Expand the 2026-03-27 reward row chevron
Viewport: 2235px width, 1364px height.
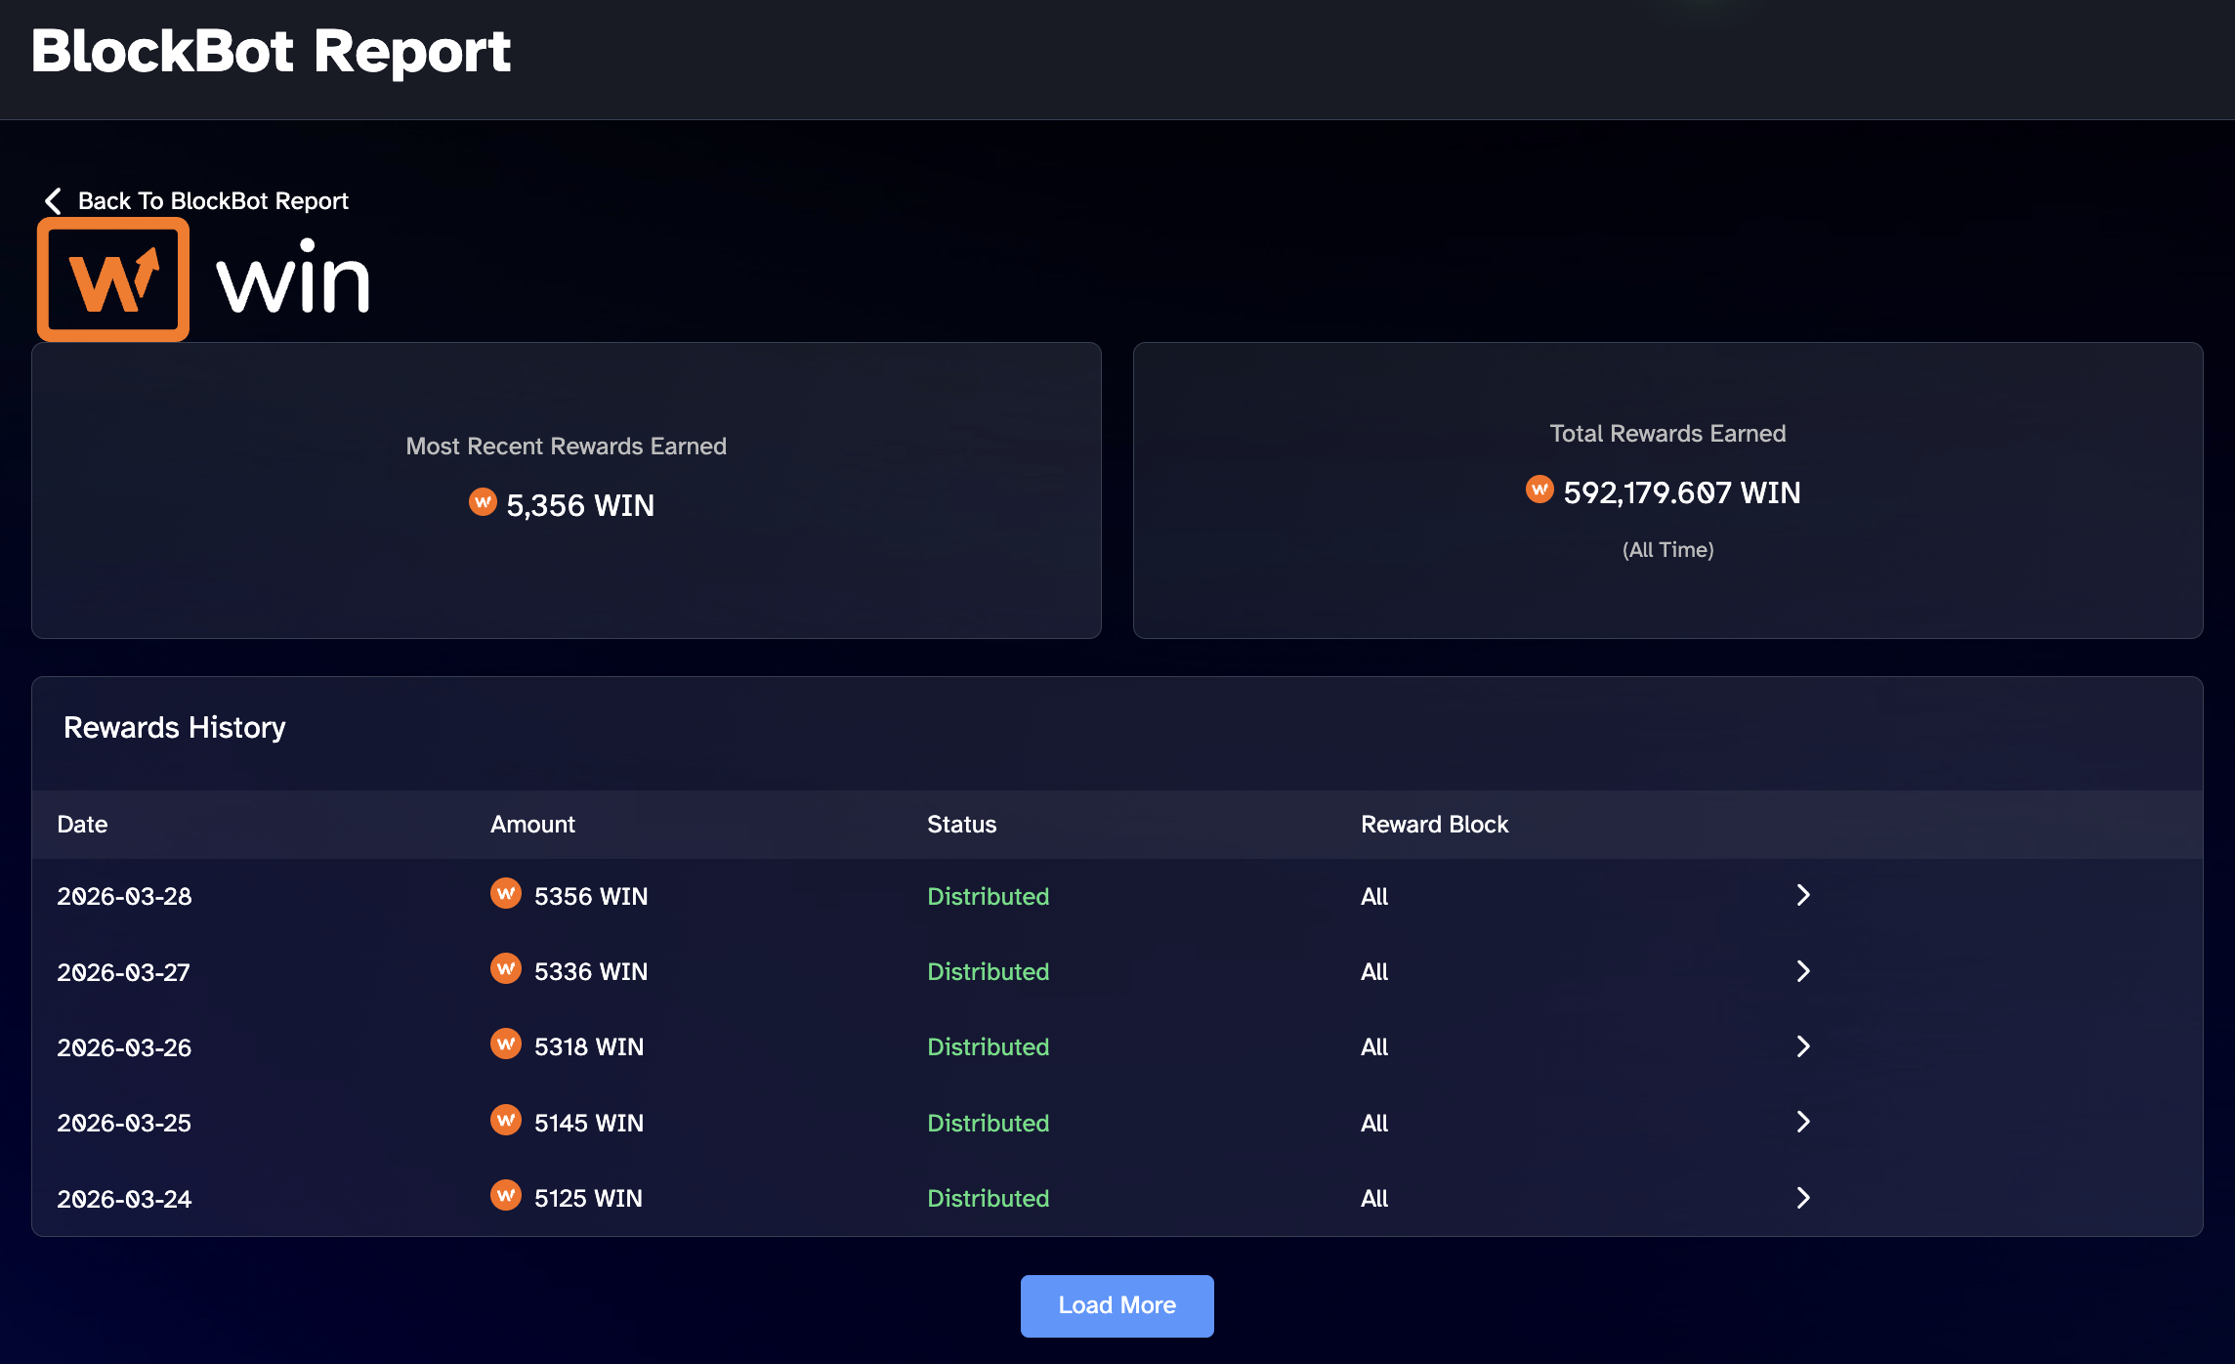coord(1803,971)
